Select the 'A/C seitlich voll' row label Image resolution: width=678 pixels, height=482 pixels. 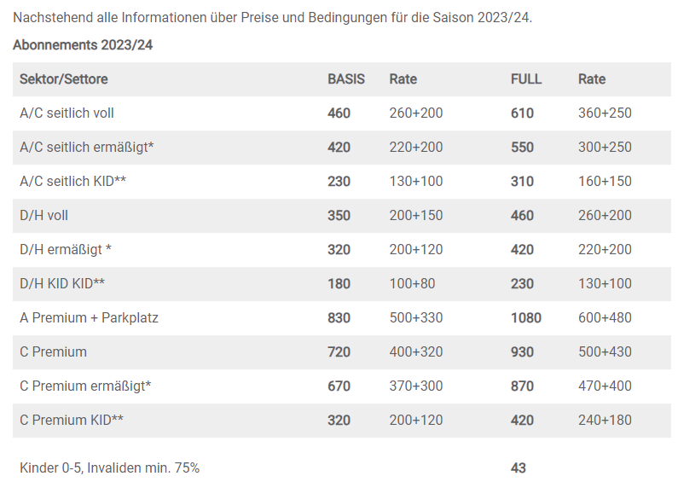pyautogui.click(x=67, y=113)
